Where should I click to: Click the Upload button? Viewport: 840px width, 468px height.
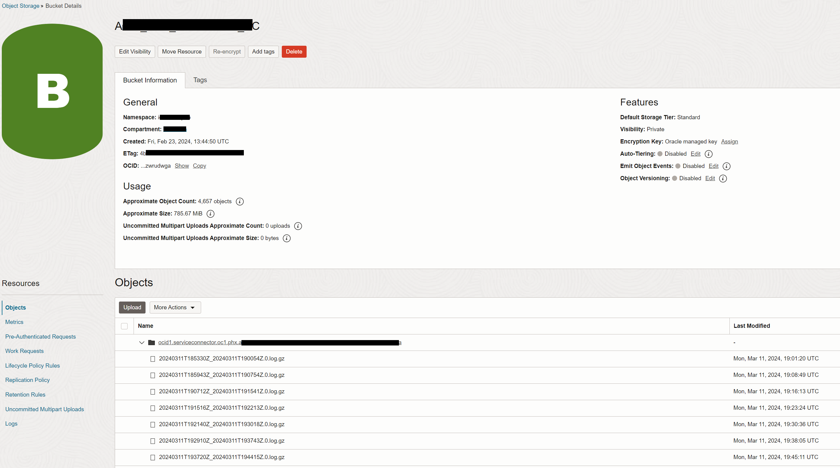coord(132,308)
